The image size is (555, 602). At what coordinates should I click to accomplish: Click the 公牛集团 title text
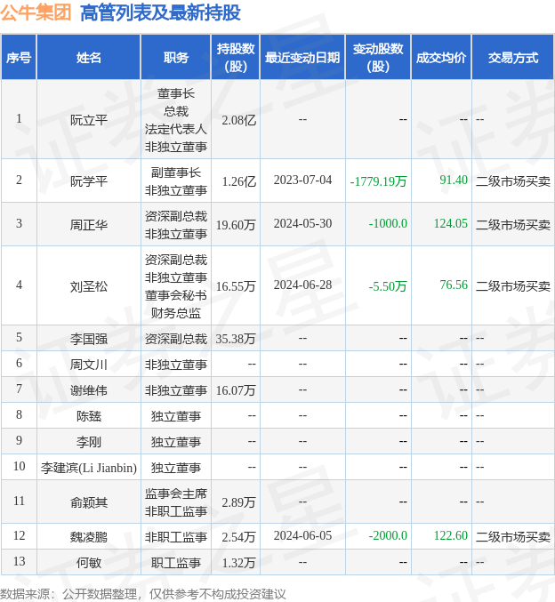[x=36, y=12]
